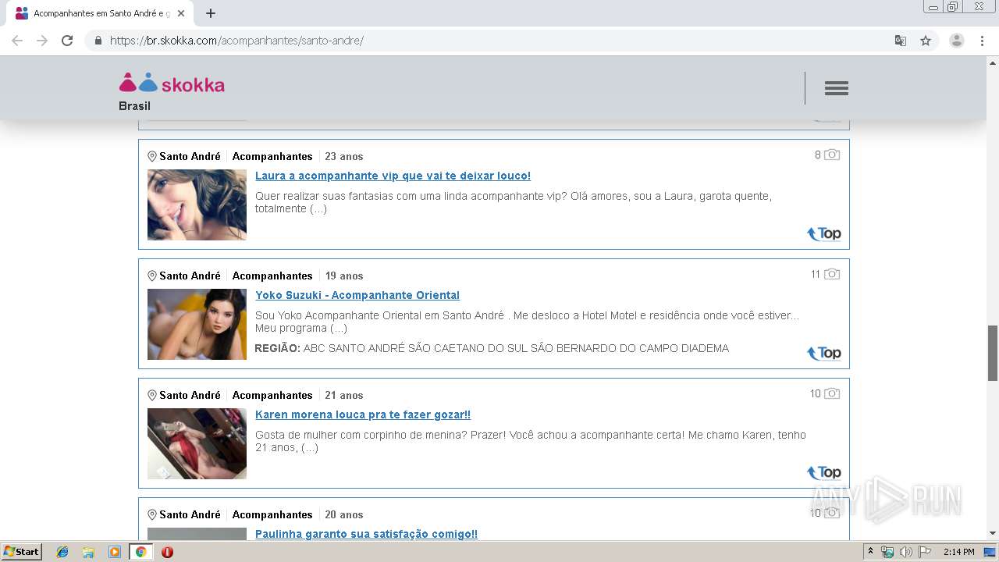
Task: Click 'Brasil' under the Skokka logo
Action: pyautogui.click(x=134, y=106)
